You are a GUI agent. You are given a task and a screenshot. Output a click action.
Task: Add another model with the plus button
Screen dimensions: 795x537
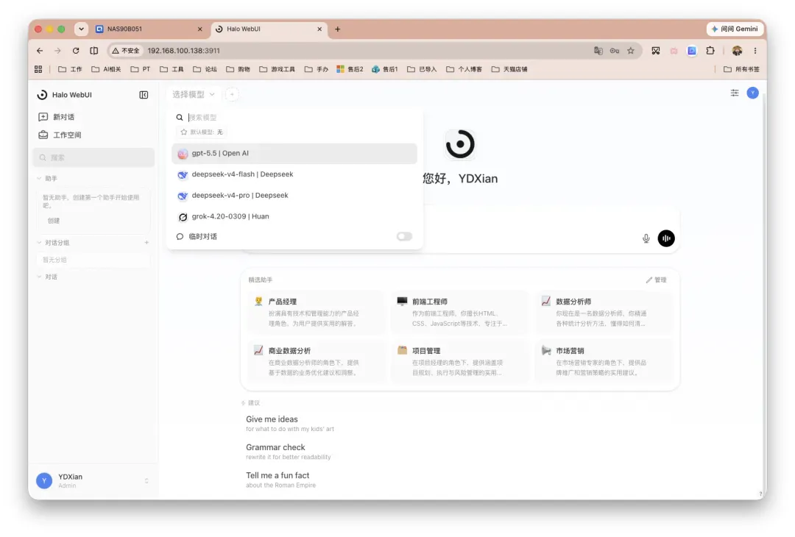pos(232,94)
